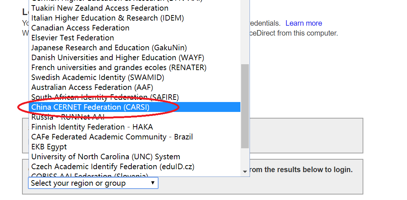Choose CAFe Federated Academic Community - Brazil

(x=112, y=137)
